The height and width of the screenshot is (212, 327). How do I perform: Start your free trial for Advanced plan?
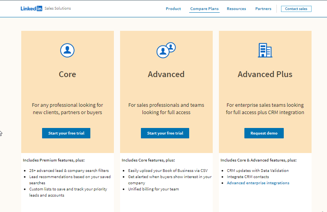(x=165, y=133)
